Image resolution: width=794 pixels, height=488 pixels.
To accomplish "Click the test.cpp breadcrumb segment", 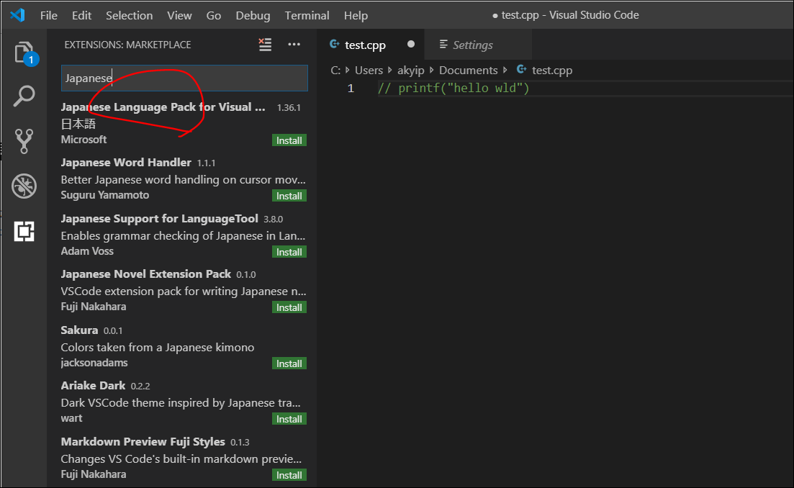I will pos(552,70).
